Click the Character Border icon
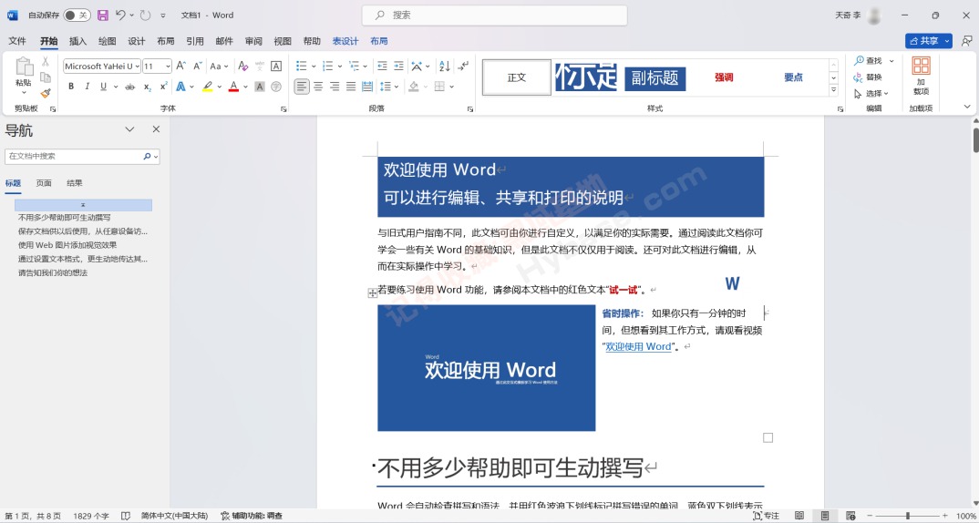The width and height of the screenshot is (979, 523). [276, 66]
